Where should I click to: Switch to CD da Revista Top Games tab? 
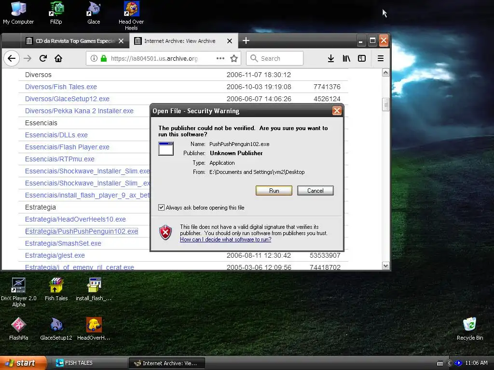click(75, 41)
